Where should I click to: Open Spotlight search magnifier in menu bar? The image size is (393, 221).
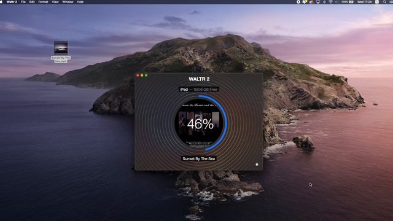coord(384,2)
